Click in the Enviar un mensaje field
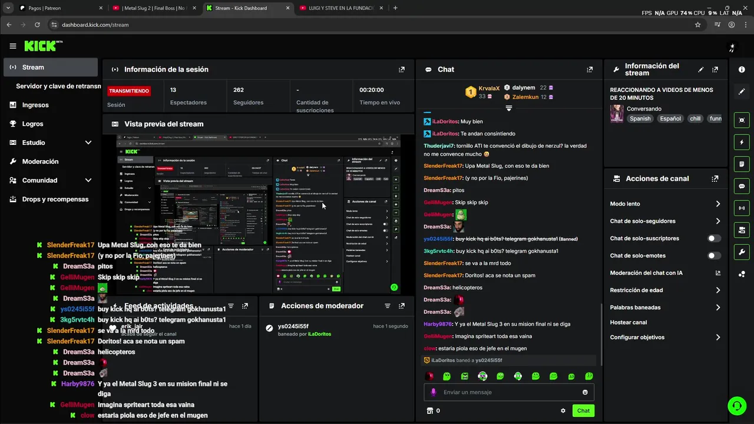Viewport: 754px width, 424px height. coord(508,392)
